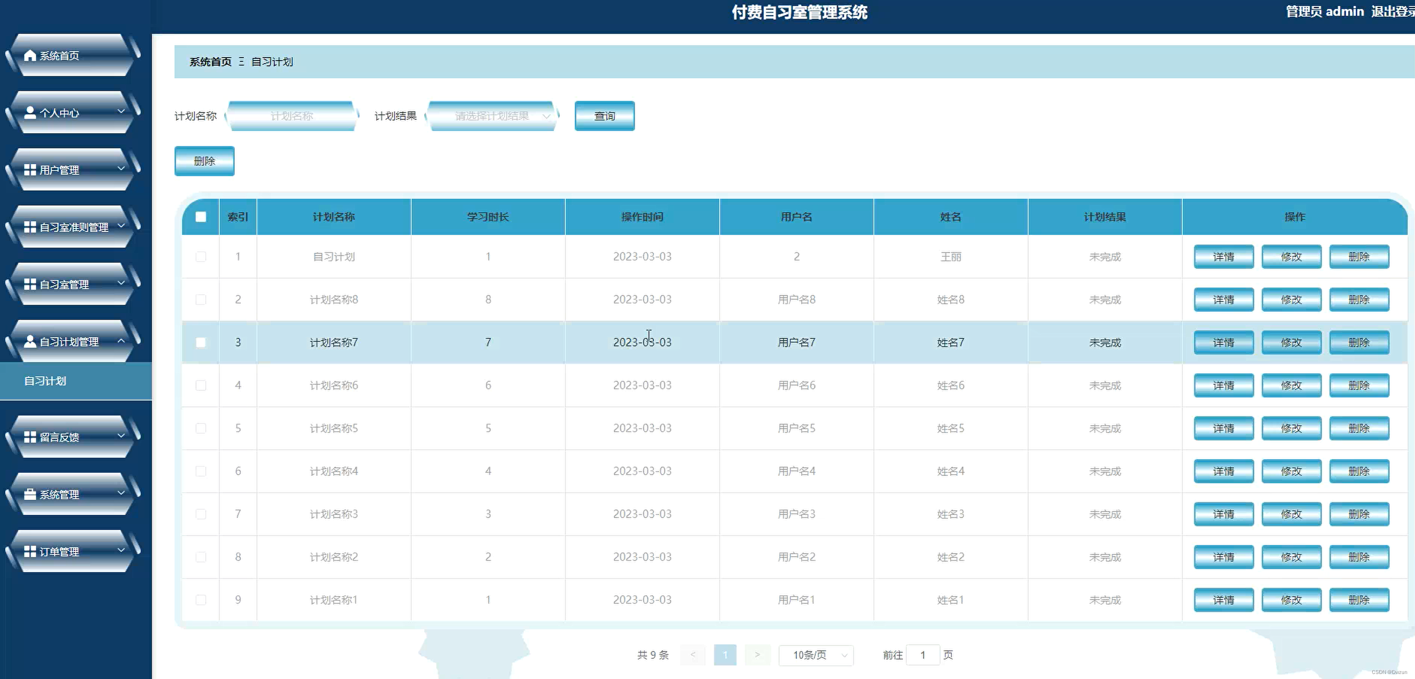
Task: Check the box for row 计划名称7
Action: click(x=201, y=343)
